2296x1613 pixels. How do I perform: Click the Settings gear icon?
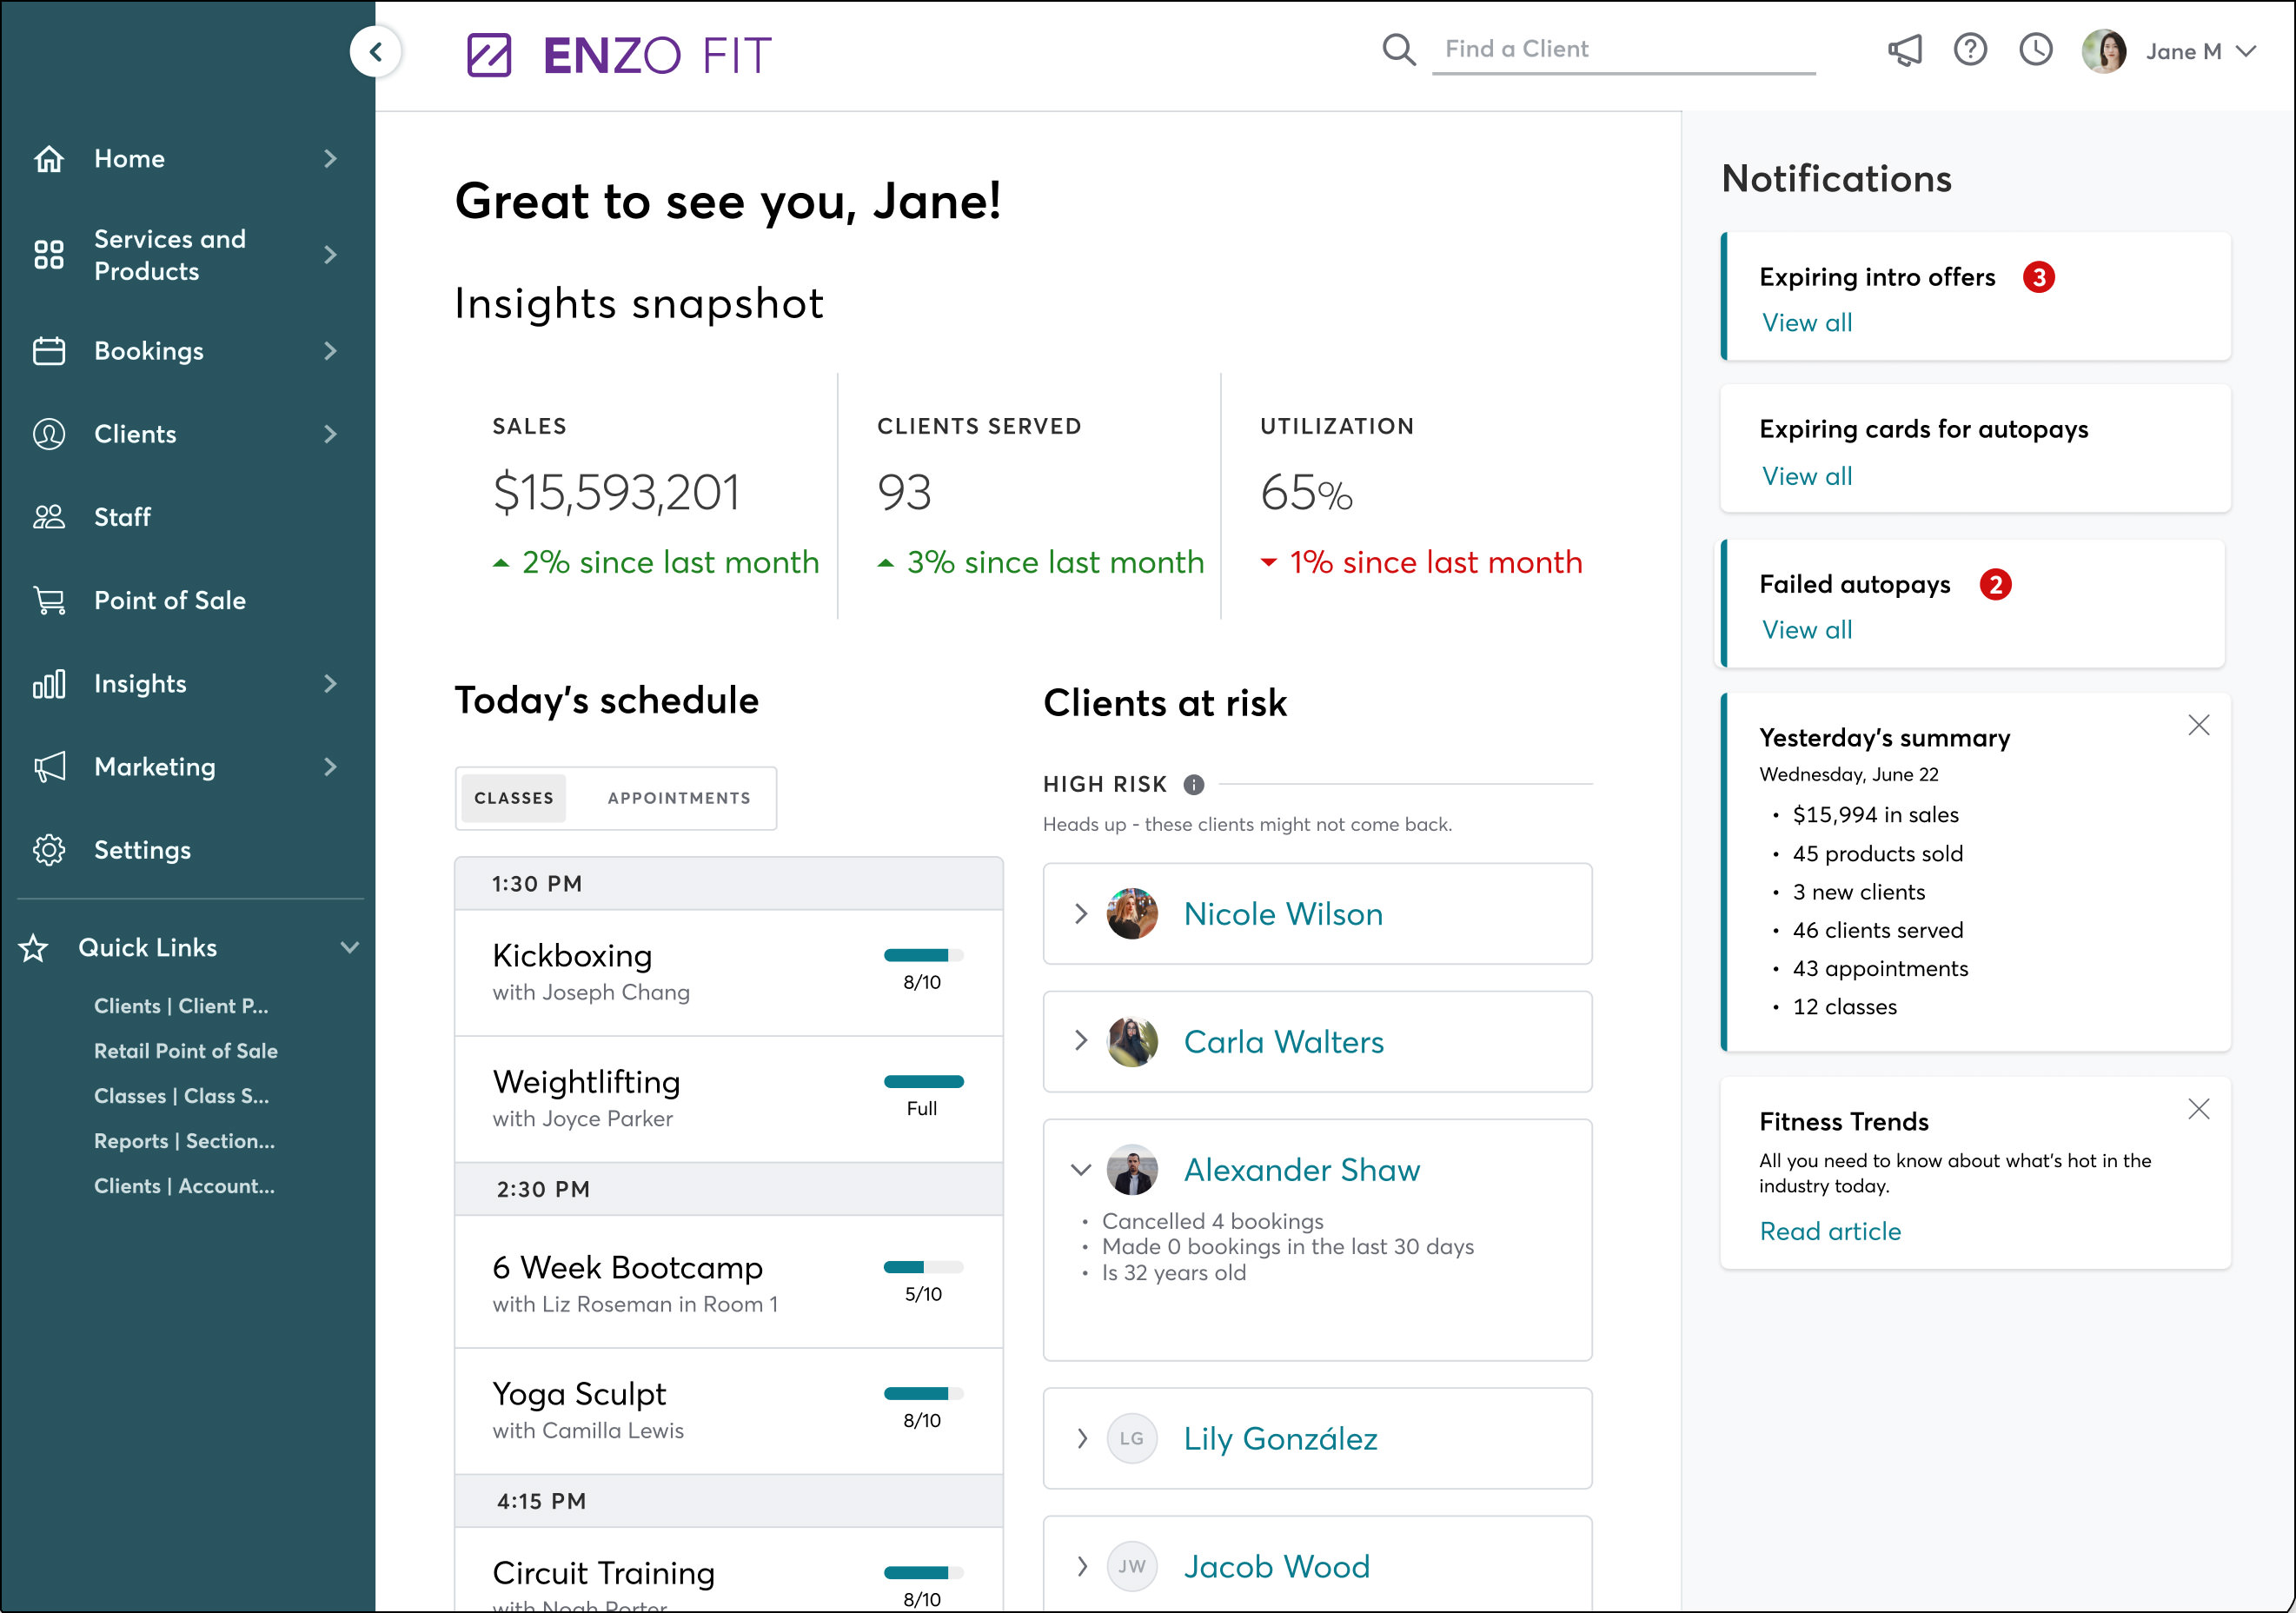(x=49, y=850)
